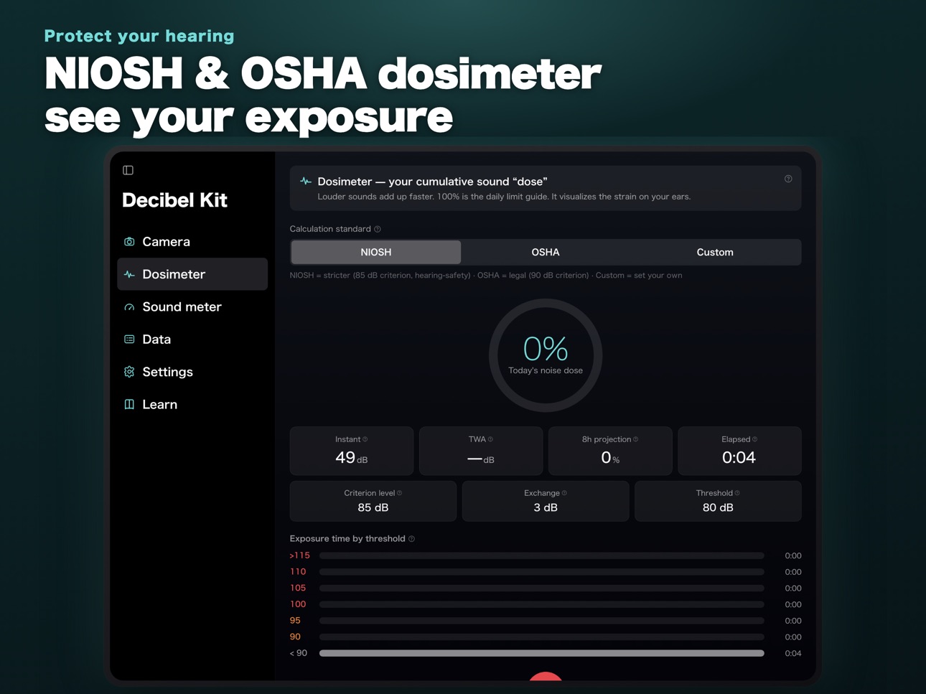Click info icon beside Criterion level
Viewport: 926px width, 694px height.
(x=400, y=493)
